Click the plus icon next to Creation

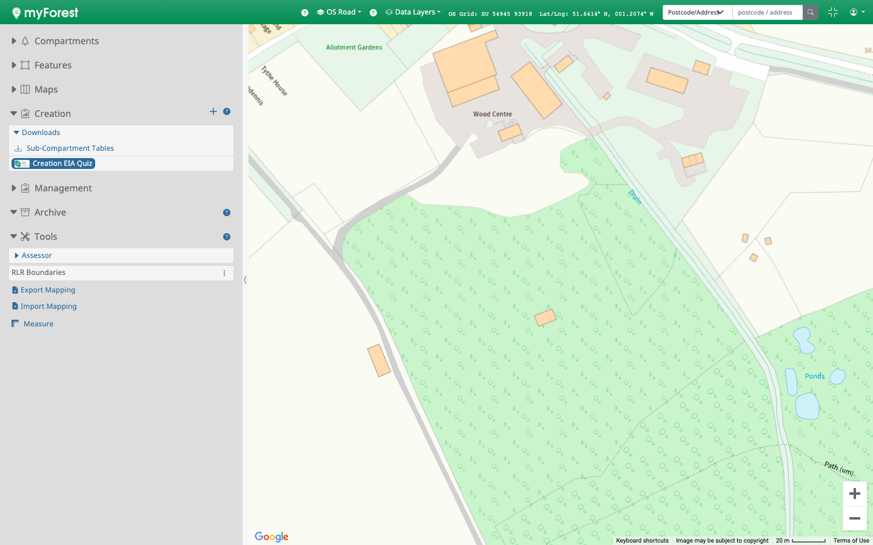point(213,111)
